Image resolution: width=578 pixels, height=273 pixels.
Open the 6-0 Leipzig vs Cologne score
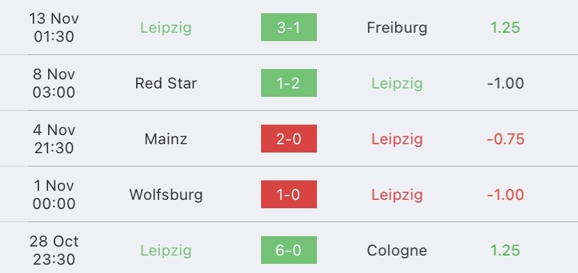tap(288, 250)
